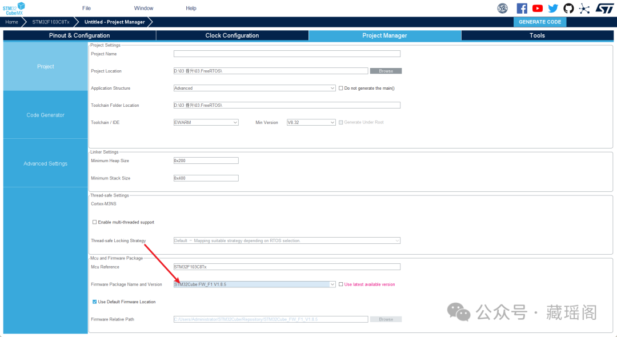Click the ST community network icon
The height and width of the screenshot is (337, 617).
pyautogui.click(x=584, y=8)
